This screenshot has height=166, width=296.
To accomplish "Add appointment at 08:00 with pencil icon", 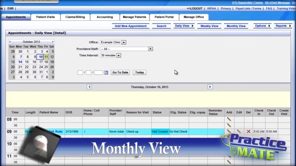I will pos(229,119).
